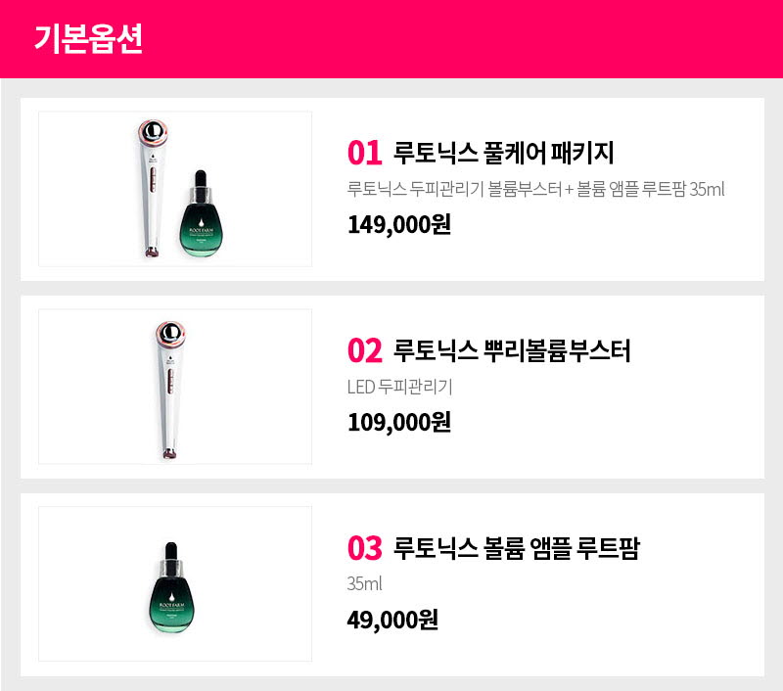Image resolution: width=783 pixels, height=691 pixels.
Task: Open the 풀케어 패키지 product thumbnail
Action: click(x=175, y=189)
